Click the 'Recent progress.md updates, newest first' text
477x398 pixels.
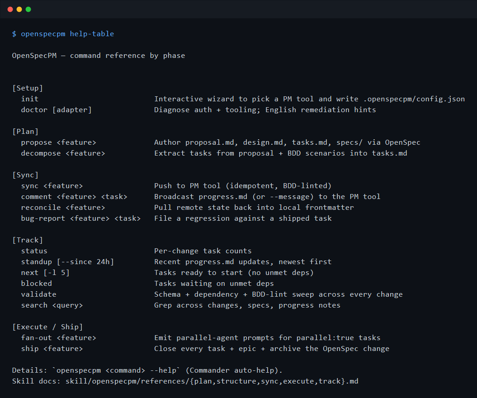[x=243, y=262]
